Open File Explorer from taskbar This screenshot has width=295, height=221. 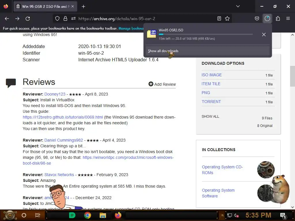pyautogui.click(x=103, y=215)
